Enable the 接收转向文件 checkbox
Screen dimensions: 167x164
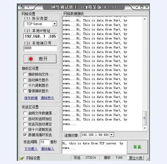pos(25,74)
